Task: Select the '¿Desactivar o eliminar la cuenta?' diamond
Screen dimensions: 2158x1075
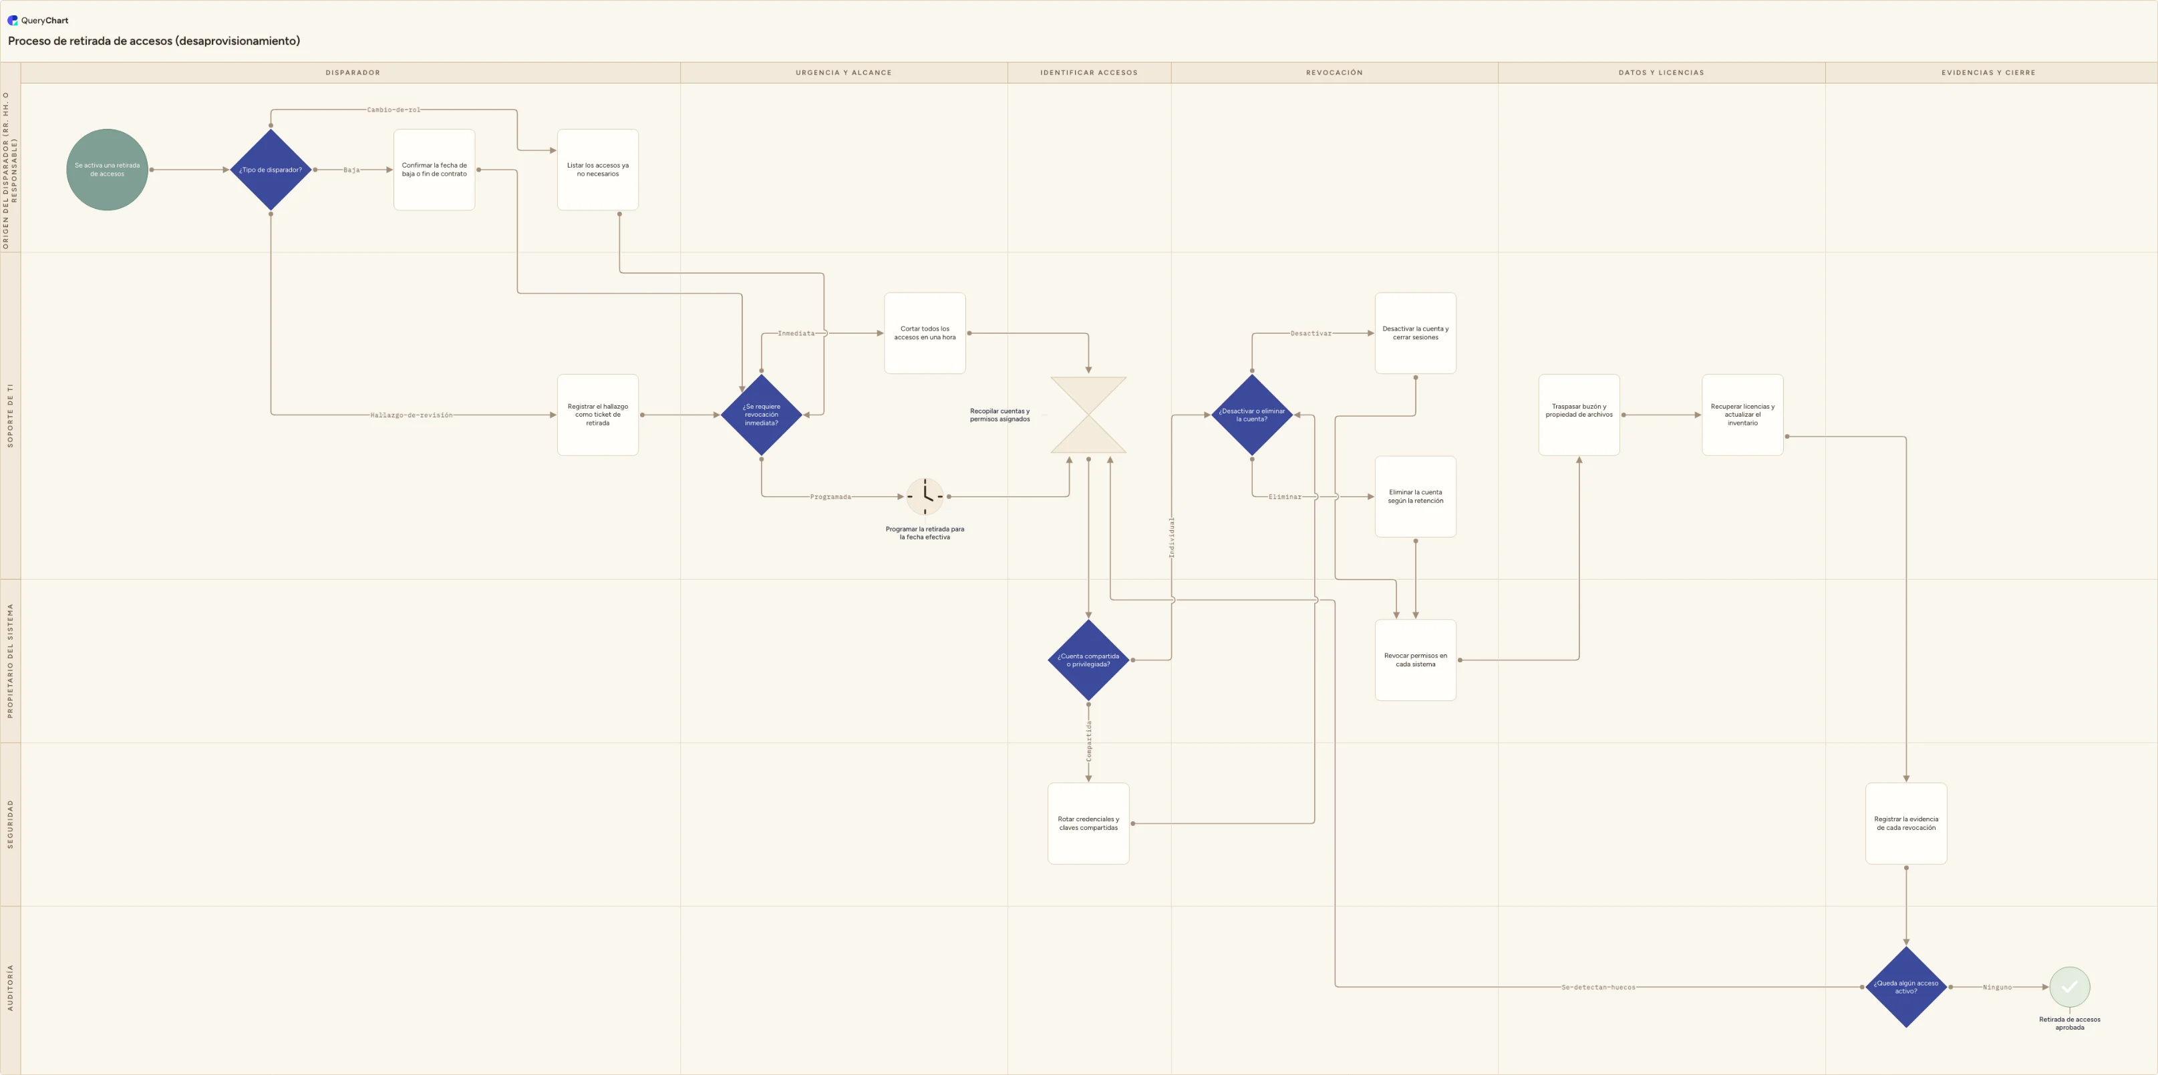Action: coord(1251,415)
